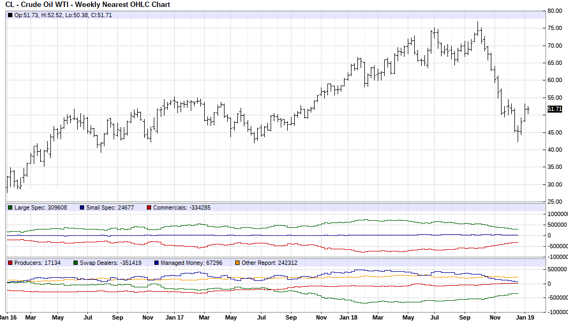This screenshot has height=334, width=568.
Task: Select the blue Small Spec legend marker
Action: 81,207
